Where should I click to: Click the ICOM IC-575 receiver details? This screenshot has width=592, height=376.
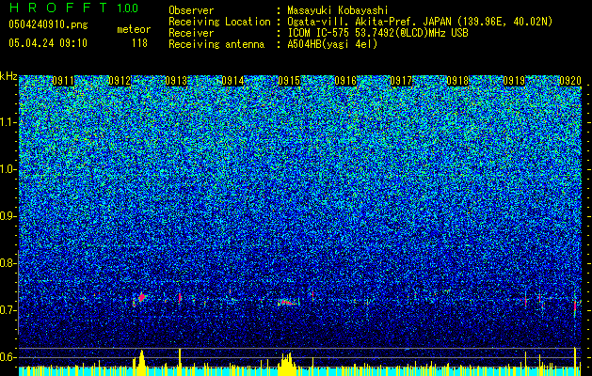coord(377,33)
